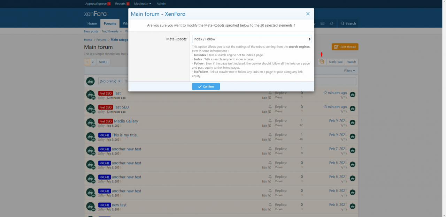
Task: Click the author avatar beside the Media Gallery title
Action: (91, 123)
